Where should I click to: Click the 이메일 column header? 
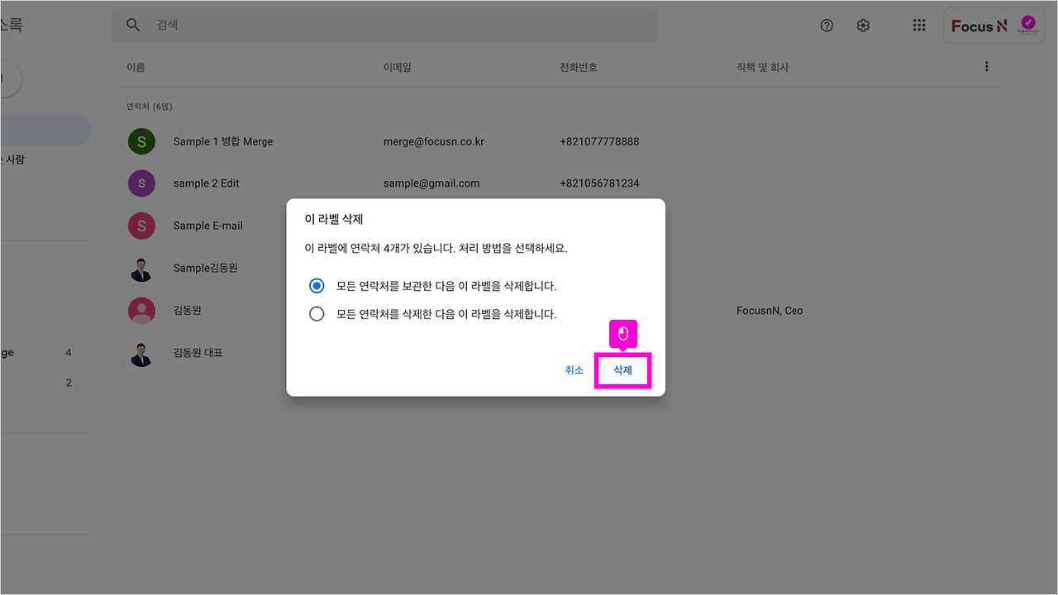(x=398, y=67)
